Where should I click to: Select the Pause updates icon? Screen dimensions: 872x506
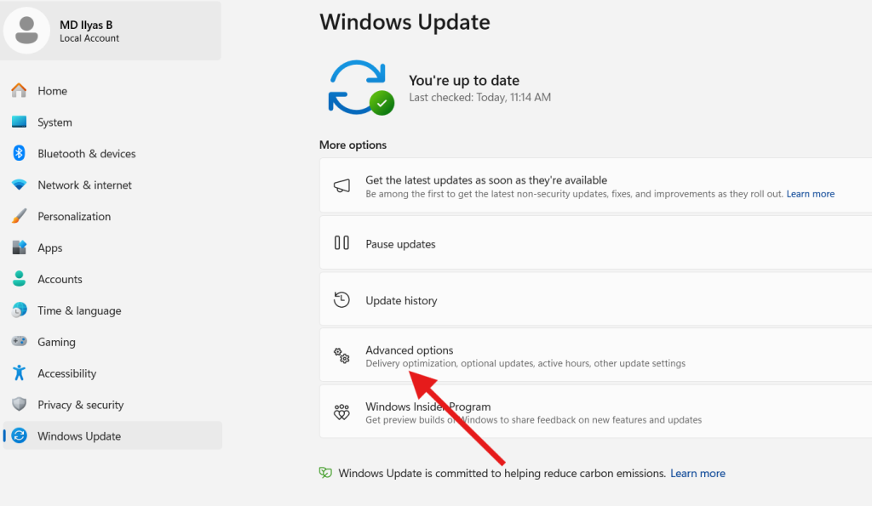click(341, 242)
